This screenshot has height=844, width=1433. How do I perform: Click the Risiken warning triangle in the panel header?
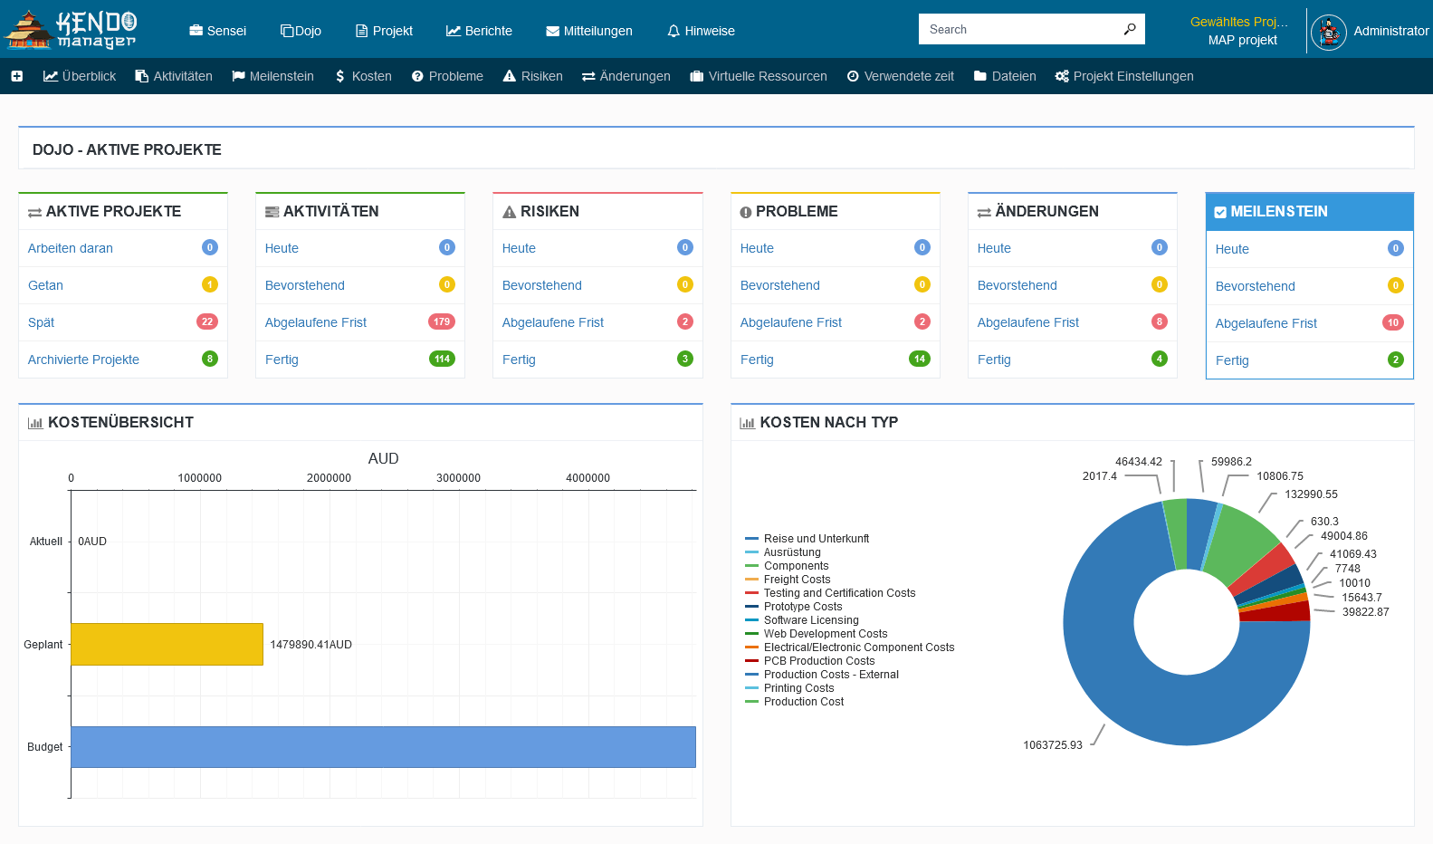[509, 212]
